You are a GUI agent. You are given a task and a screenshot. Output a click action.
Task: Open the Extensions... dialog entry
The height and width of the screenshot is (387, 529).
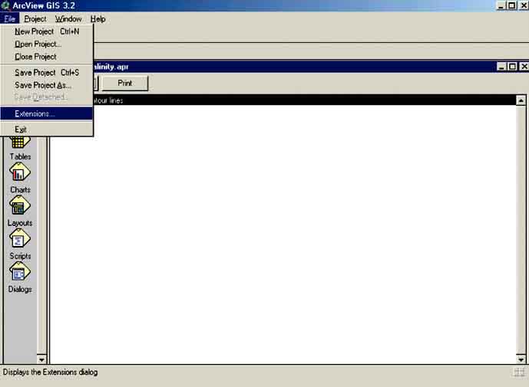35,113
